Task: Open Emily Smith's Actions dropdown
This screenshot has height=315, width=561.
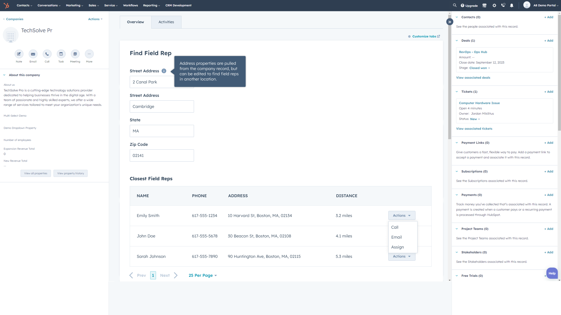Action: coord(402,216)
